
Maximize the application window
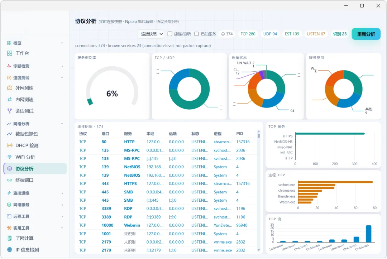click(x=362, y=6)
